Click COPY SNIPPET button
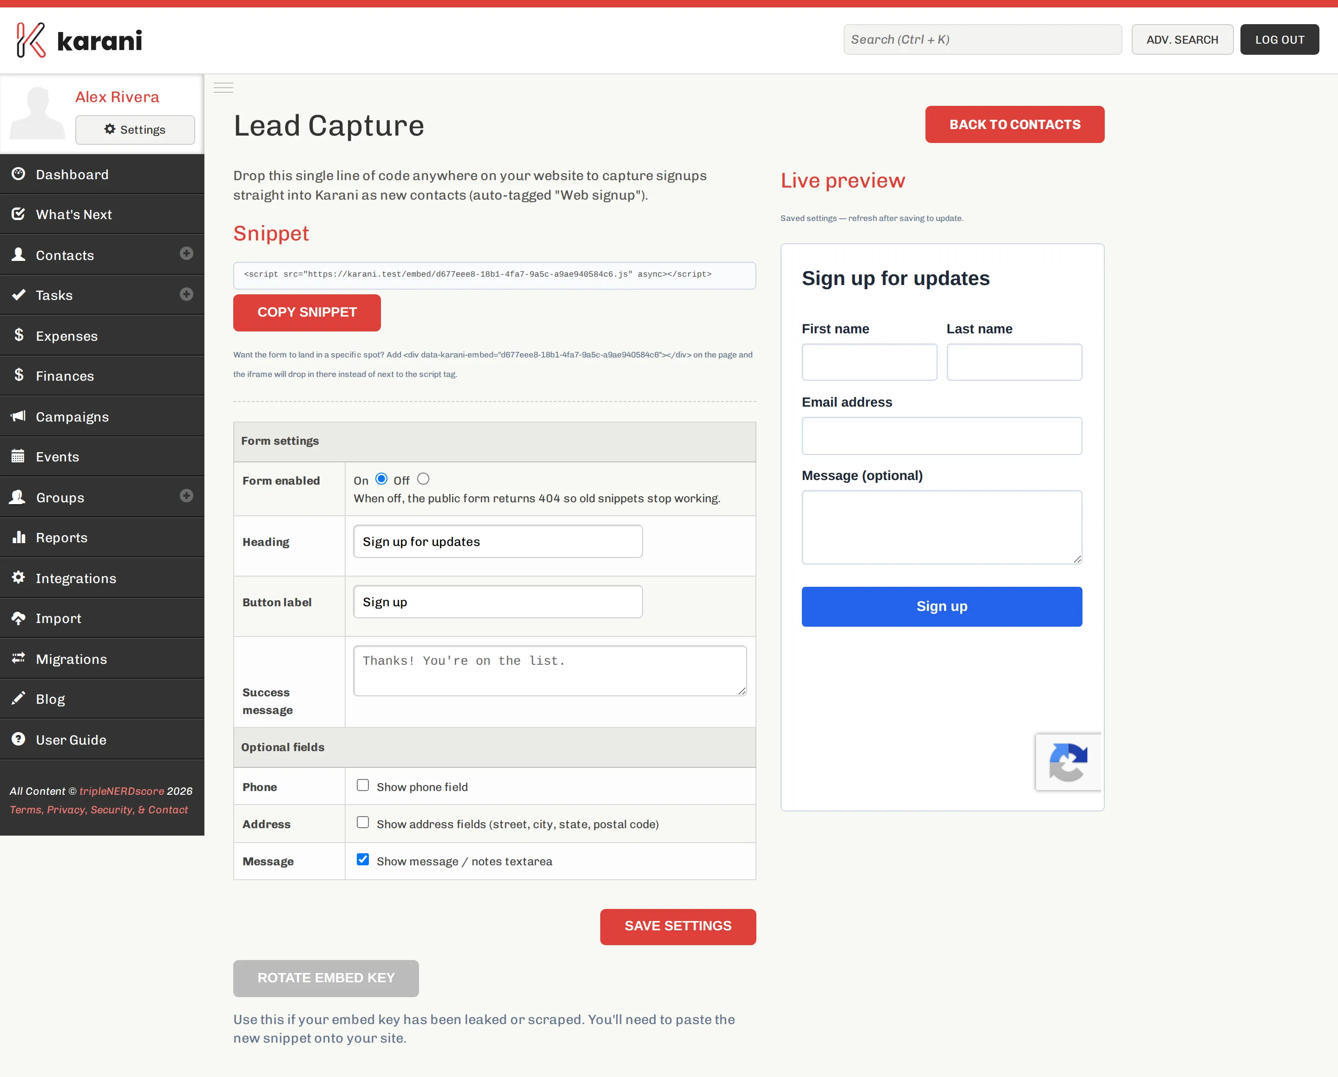Screen dimensions: 1338x1077 (307, 313)
